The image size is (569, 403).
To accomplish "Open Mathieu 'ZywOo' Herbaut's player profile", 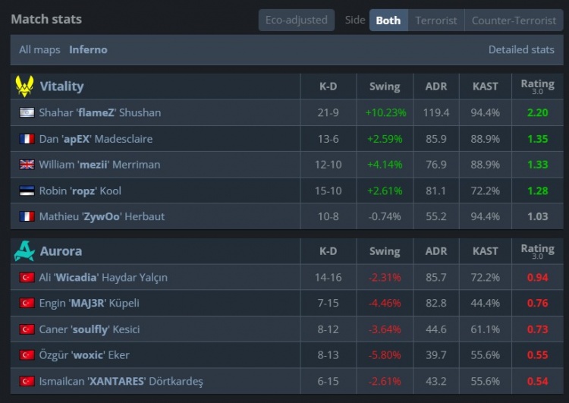I will click(x=102, y=216).
